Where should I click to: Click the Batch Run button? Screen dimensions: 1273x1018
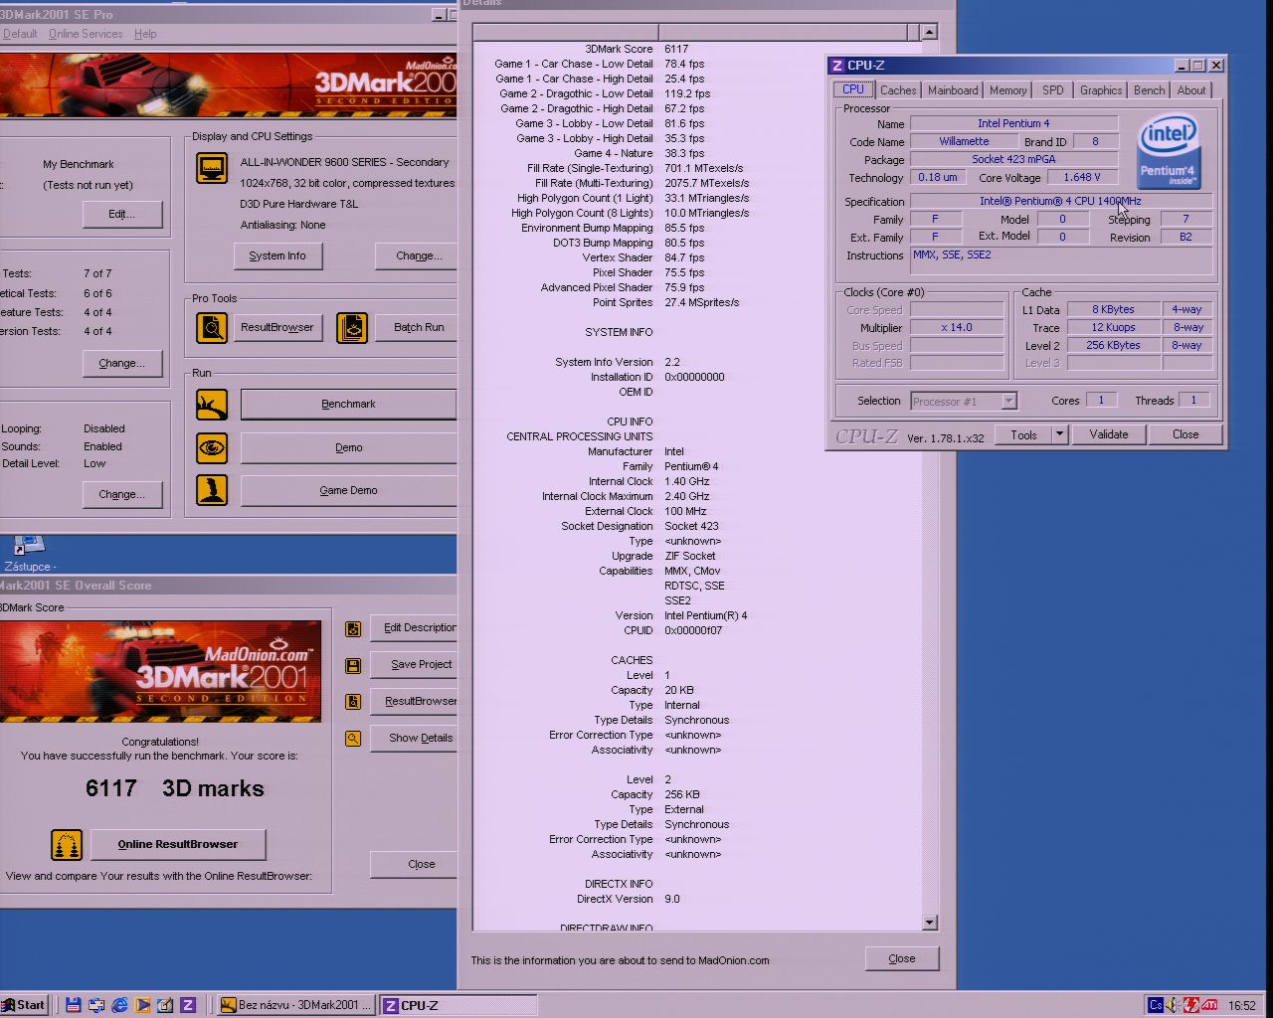click(x=418, y=327)
